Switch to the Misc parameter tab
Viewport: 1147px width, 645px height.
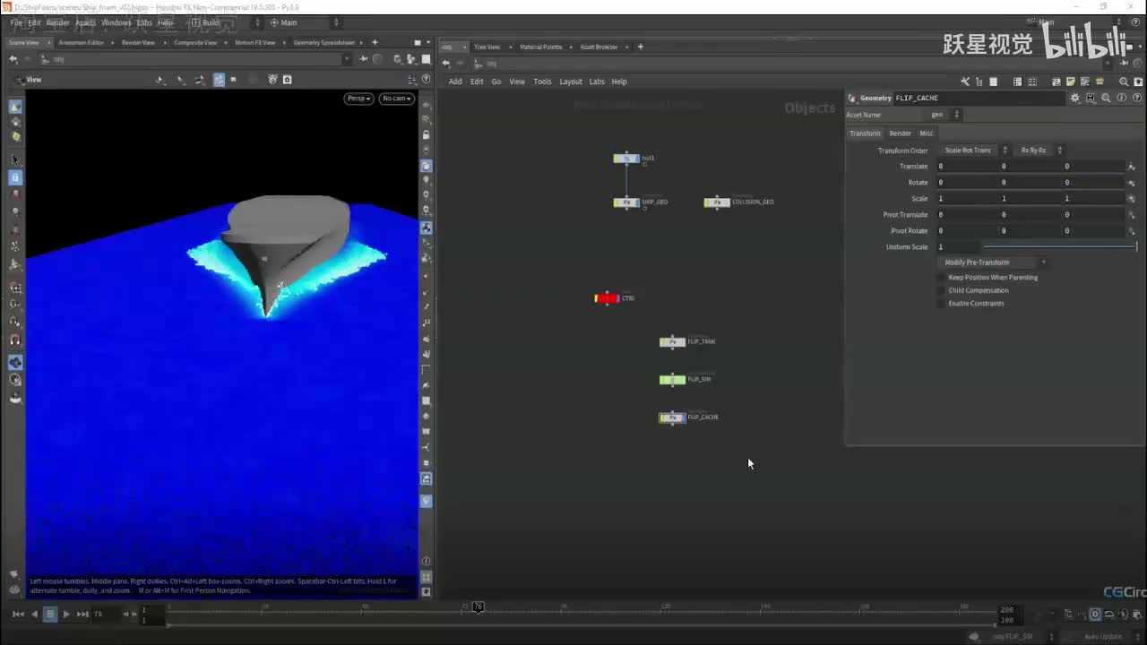(927, 133)
